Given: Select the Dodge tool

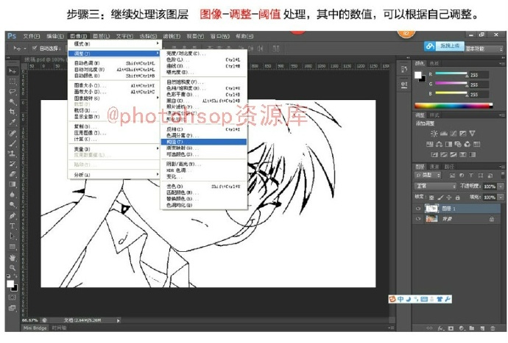Looking at the screenshot, I should pyautogui.click(x=13, y=205).
